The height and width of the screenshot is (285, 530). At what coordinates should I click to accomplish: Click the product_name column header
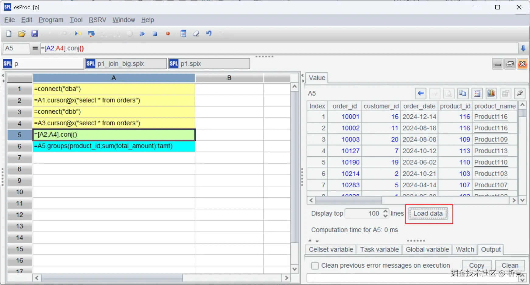point(495,106)
